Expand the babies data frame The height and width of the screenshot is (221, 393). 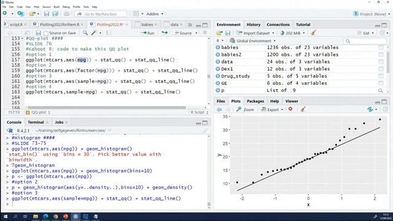218,47
